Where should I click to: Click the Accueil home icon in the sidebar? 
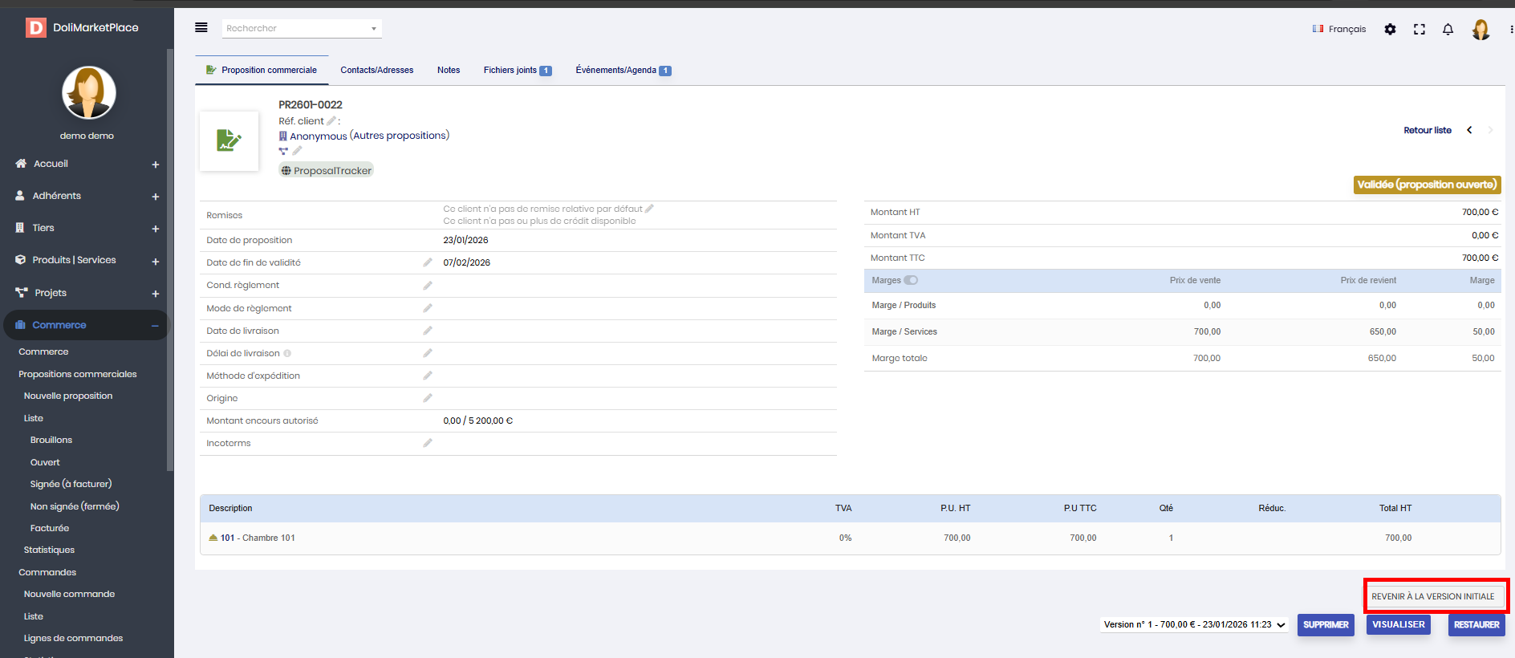point(21,164)
